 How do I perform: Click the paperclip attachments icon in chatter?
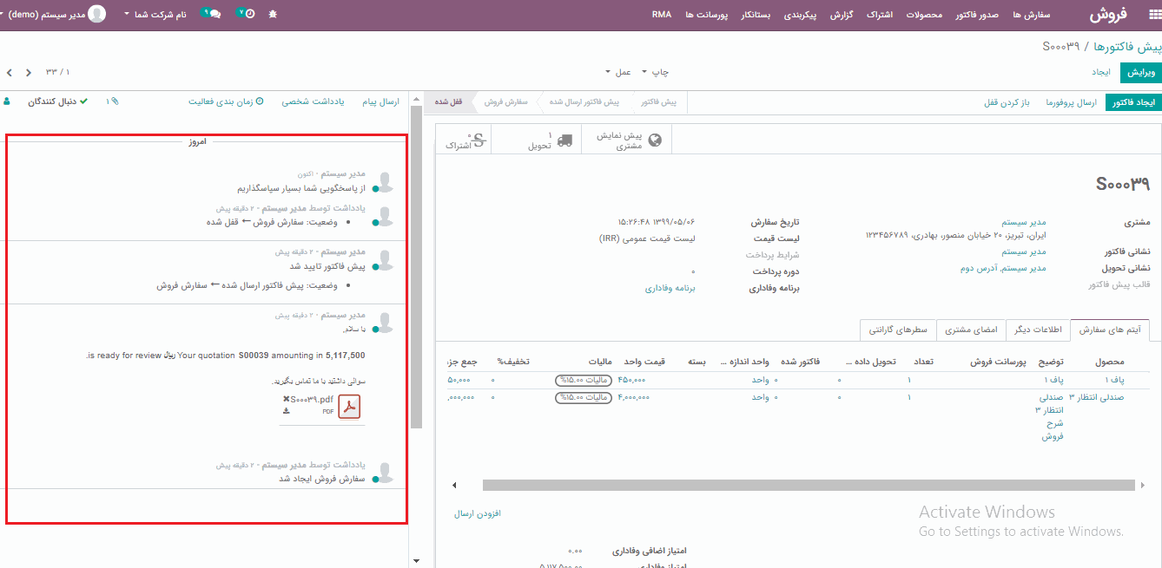tap(115, 101)
